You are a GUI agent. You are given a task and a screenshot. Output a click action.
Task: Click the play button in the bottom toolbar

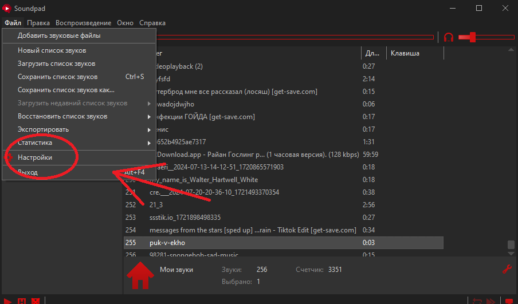(x=7, y=301)
